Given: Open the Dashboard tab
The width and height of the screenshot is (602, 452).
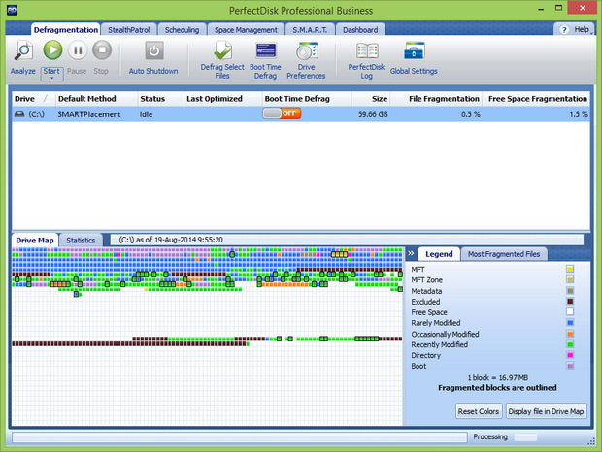Looking at the screenshot, I should click(x=360, y=30).
